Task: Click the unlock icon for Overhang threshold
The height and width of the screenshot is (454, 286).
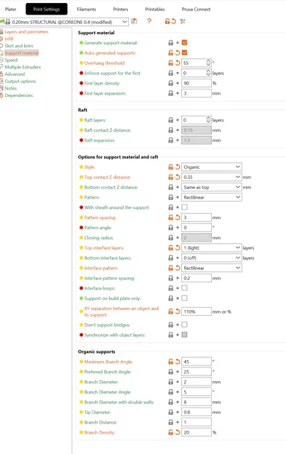Action: [171, 63]
